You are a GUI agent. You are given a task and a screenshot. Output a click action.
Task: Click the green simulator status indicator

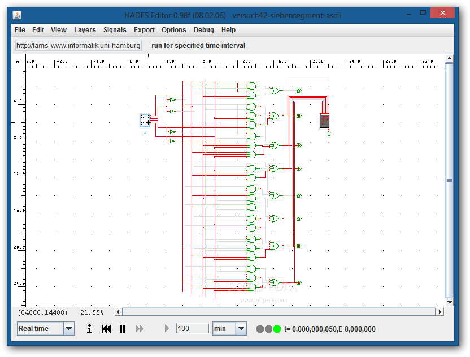tap(277, 329)
